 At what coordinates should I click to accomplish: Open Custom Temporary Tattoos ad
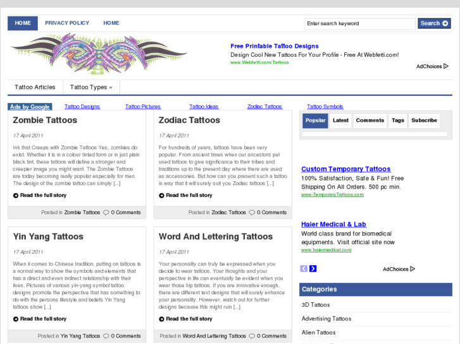(x=346, y=169)
